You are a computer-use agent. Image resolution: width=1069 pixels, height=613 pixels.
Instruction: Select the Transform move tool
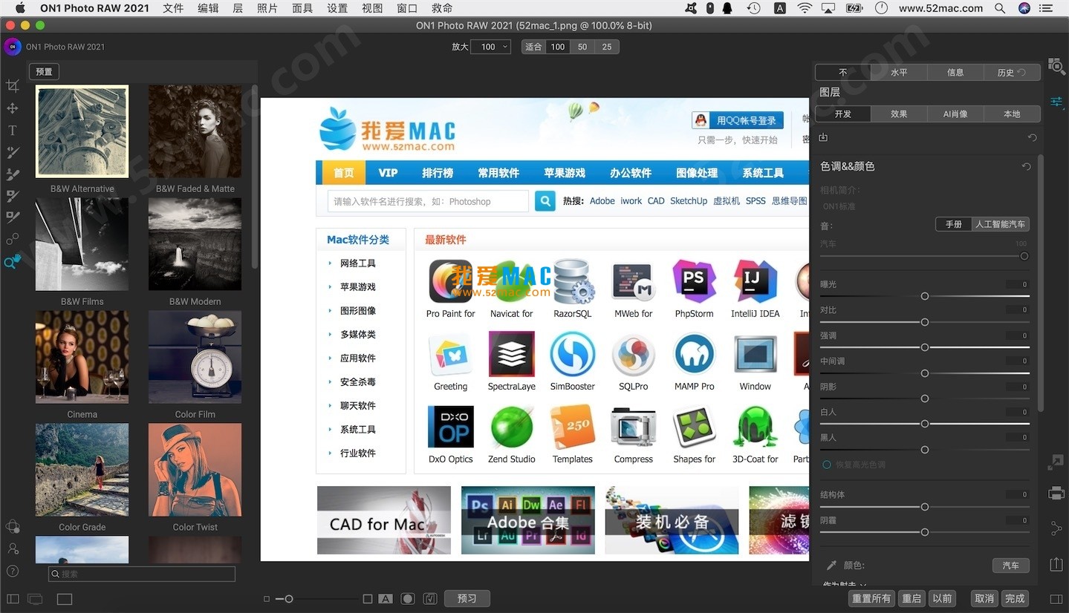pos(12,108)
